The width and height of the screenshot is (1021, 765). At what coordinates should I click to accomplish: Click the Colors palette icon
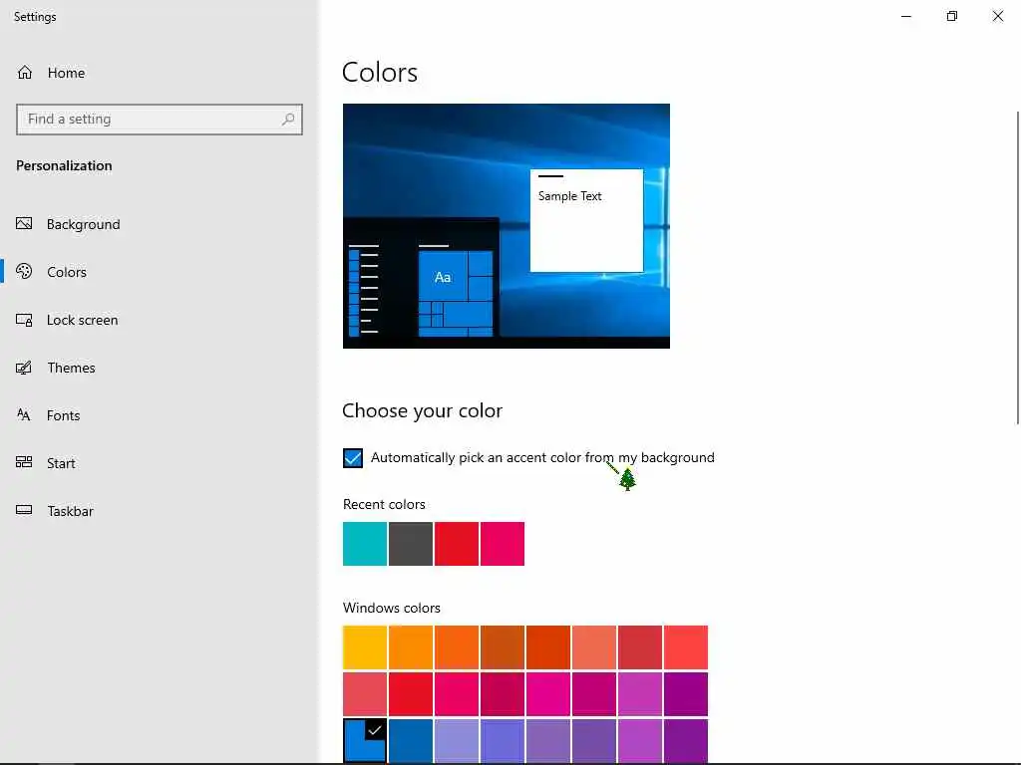[24, 271]
